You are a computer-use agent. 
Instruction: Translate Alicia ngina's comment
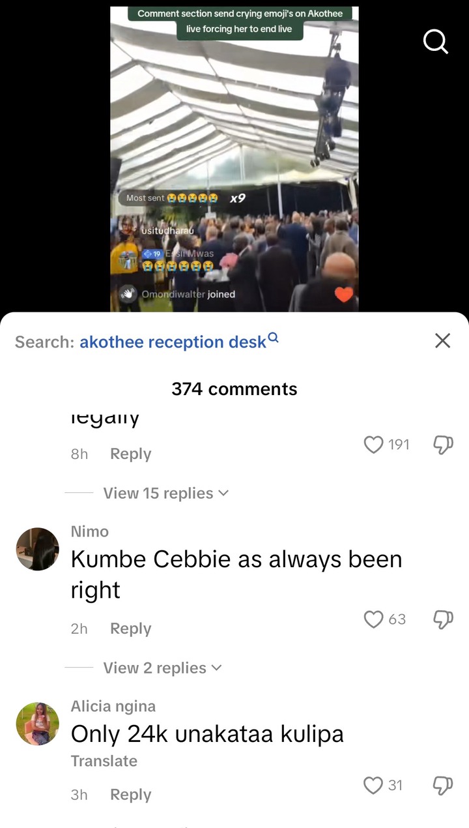[104, 761]
